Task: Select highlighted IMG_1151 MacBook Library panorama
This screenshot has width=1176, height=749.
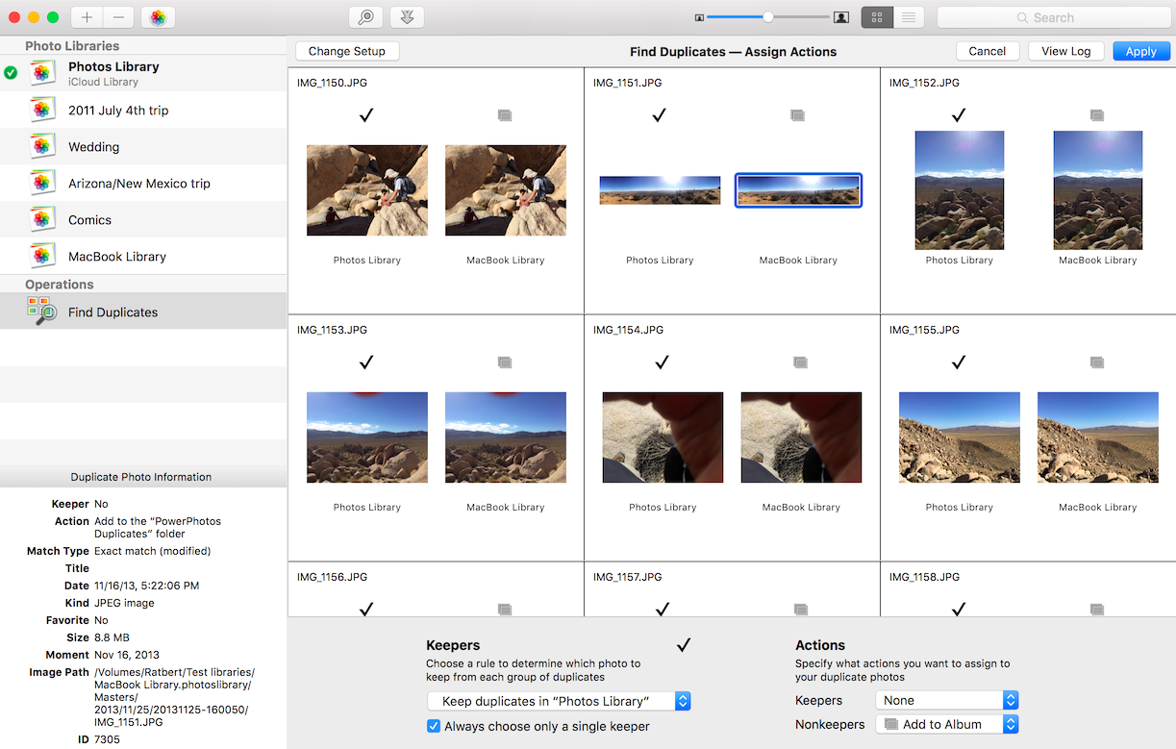Action: point(798,190)
